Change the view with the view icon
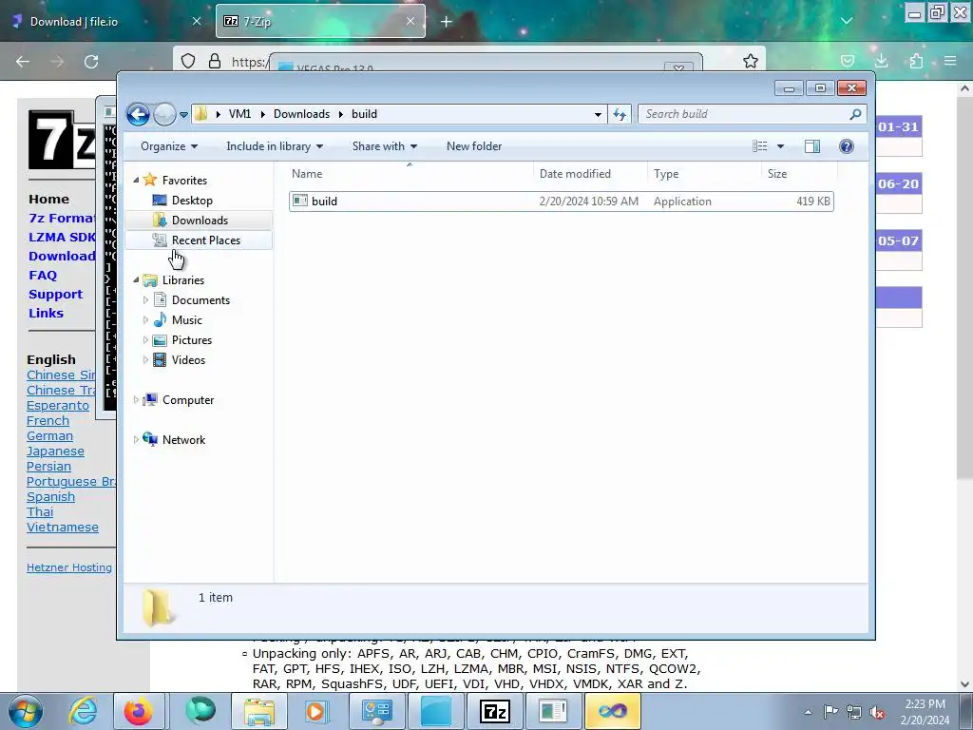Image resolution: width=973 pixels, height=730 pixels. (760, 146)
